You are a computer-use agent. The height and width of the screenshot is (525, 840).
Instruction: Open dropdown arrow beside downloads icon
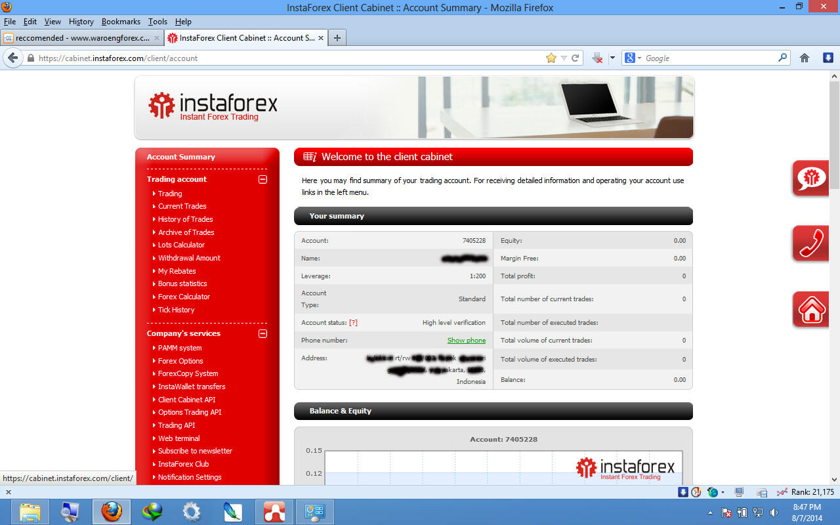point(612,58)
